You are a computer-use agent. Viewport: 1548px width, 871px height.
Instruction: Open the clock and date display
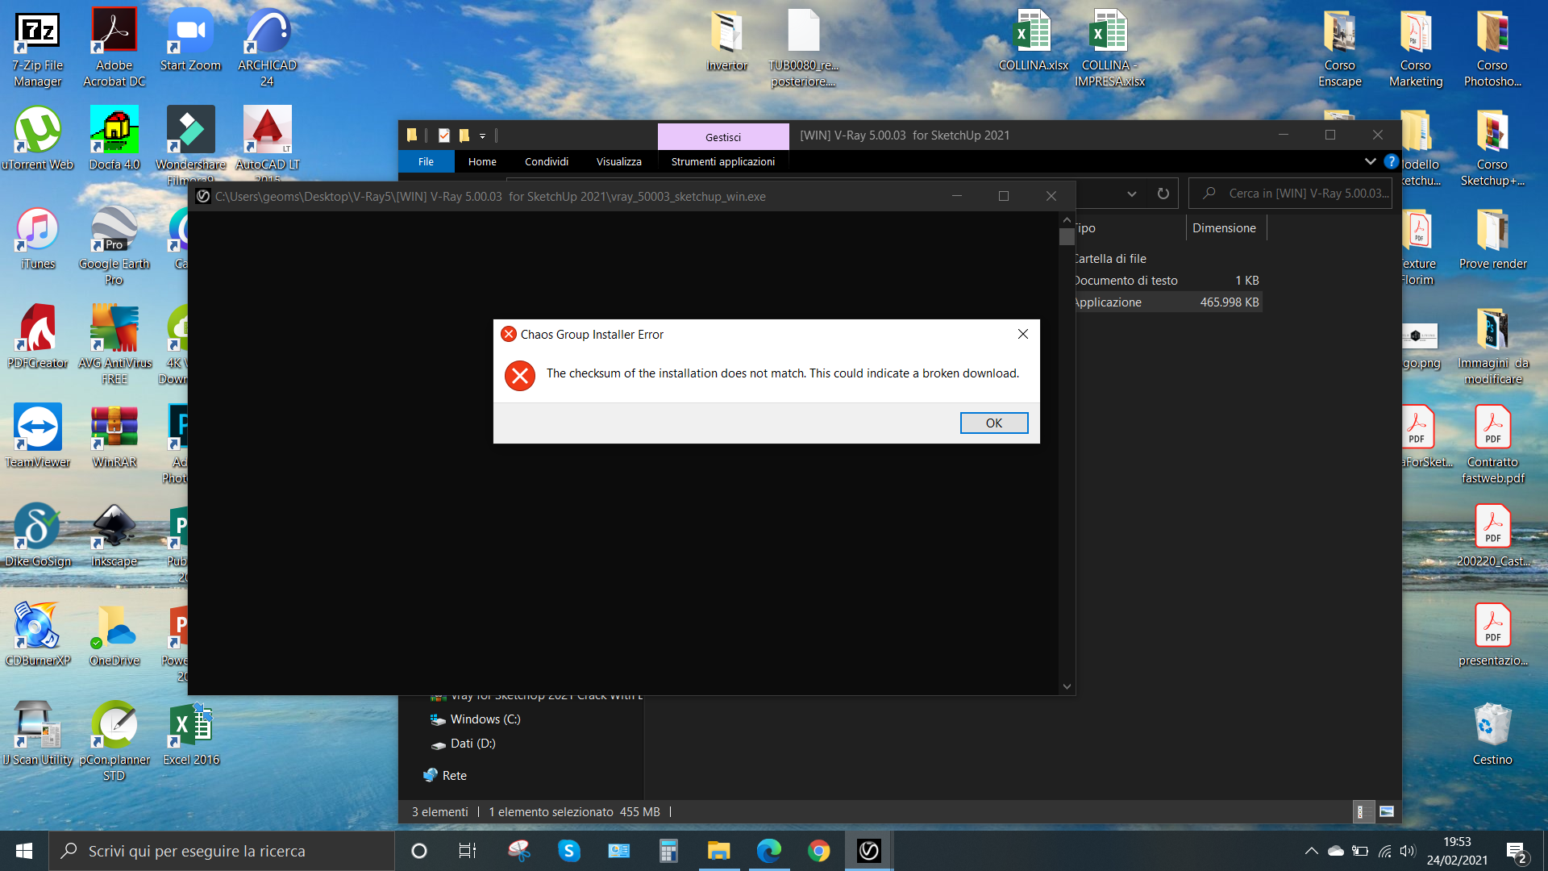click(1457, 851)
